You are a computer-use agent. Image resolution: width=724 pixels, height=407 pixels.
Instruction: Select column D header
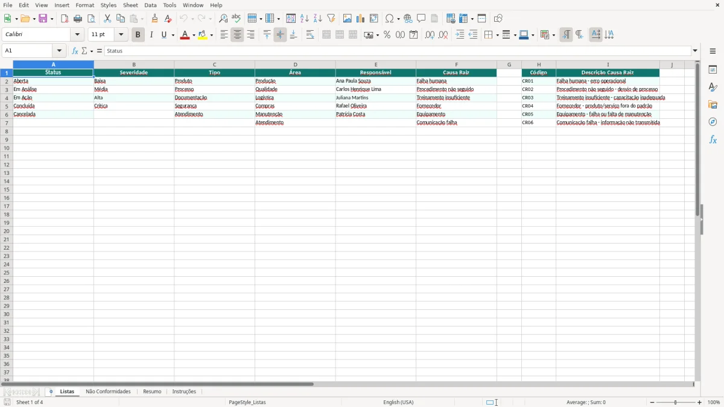pos(295,65)
